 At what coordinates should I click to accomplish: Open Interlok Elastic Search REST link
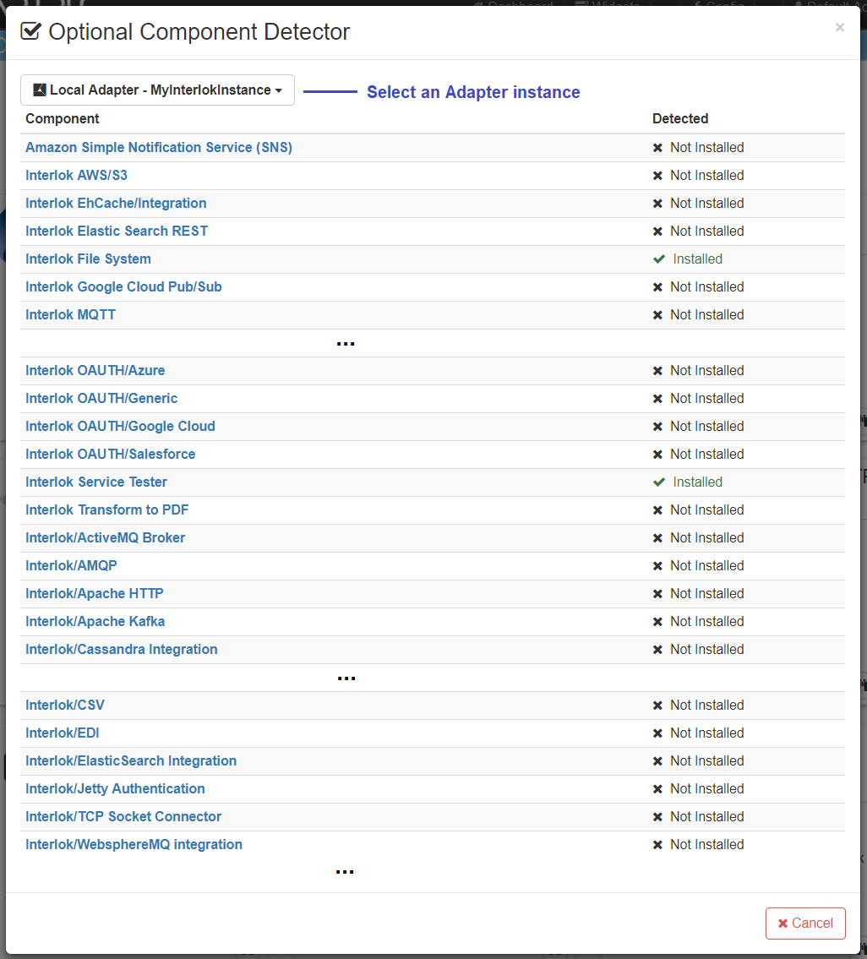click(117, 232)
